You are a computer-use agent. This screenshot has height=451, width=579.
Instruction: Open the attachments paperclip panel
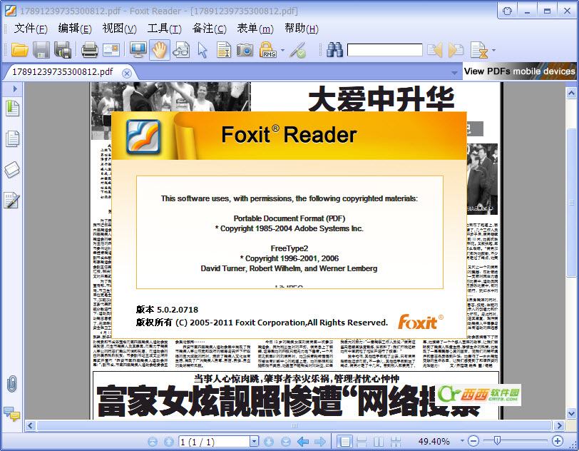point(12,384)
